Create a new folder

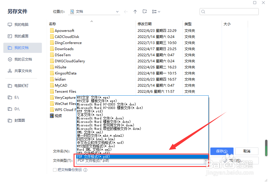point(145,12)
